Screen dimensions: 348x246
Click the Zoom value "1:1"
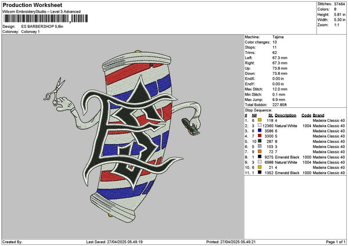[x=336, y=25]
